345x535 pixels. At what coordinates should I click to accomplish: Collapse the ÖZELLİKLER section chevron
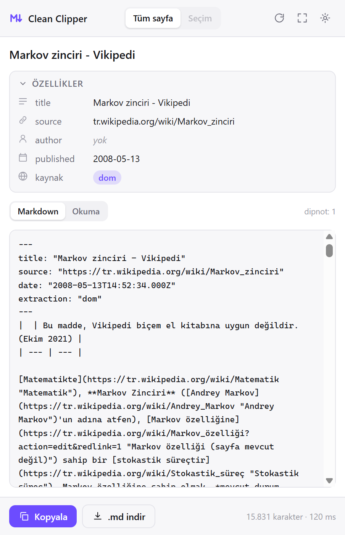click(23, 84)
